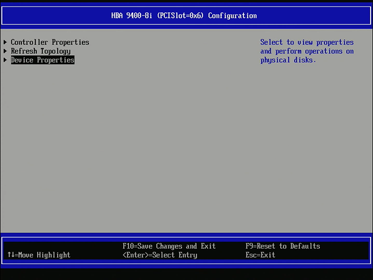
Task: Click the 'Move Highlight' key hint
Action: [39, 255]
